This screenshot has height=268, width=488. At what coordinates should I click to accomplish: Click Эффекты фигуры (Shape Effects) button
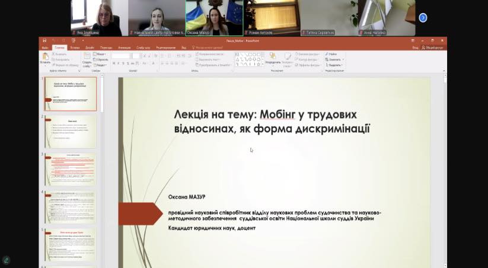point(308,65)
